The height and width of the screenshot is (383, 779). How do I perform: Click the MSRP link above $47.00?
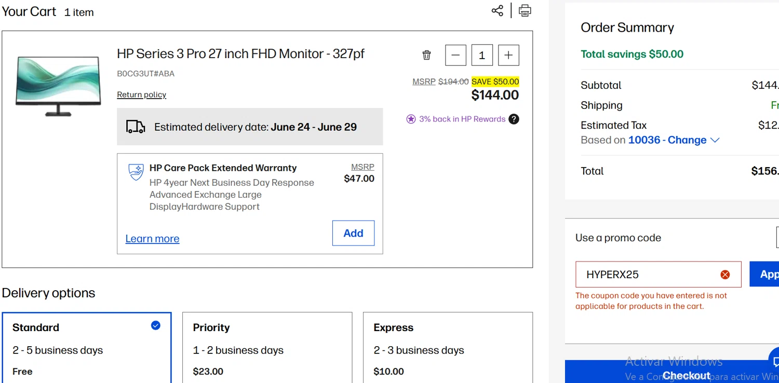(362, 167)
